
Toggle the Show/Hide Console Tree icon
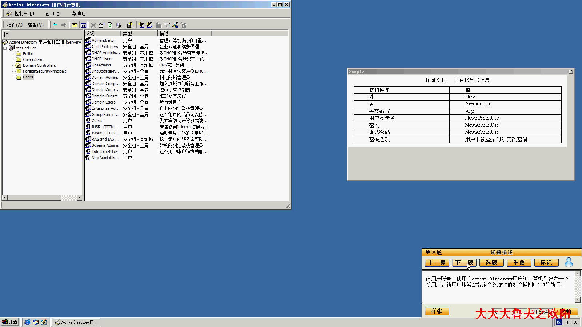(x=84, y=25)
